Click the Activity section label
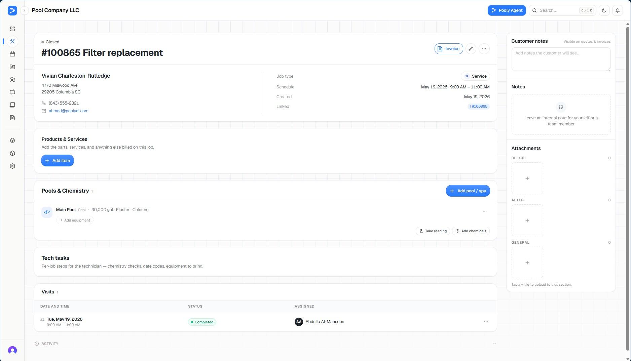 point(50,344)
